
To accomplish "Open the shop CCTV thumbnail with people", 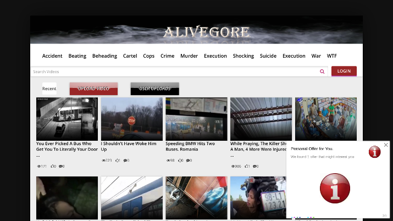I will 325,119.
